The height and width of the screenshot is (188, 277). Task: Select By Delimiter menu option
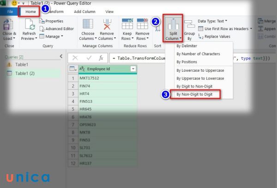coord(187,46)
